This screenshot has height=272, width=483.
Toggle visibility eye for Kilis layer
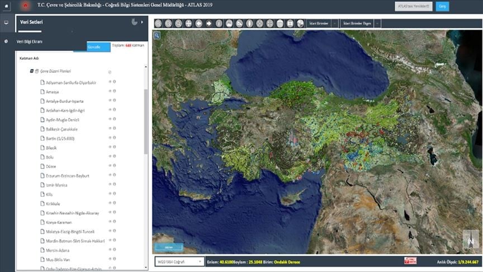(110, 194)
